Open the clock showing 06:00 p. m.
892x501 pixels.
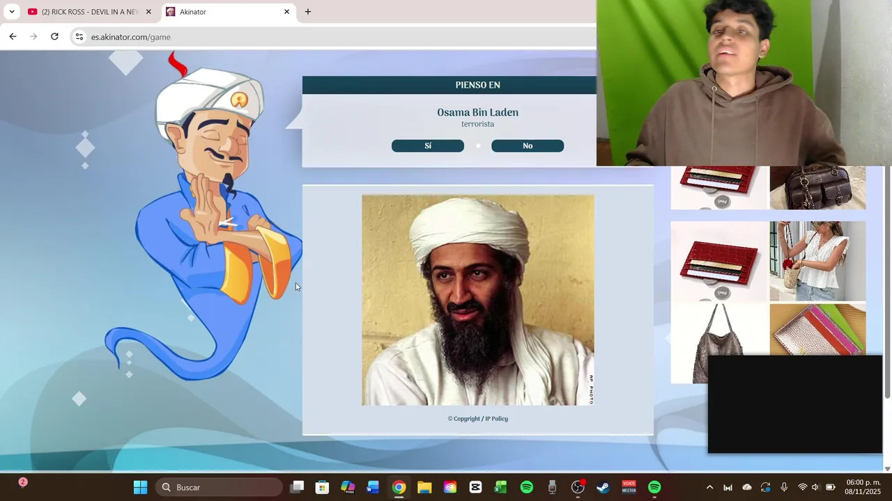(x=863, y=487)
